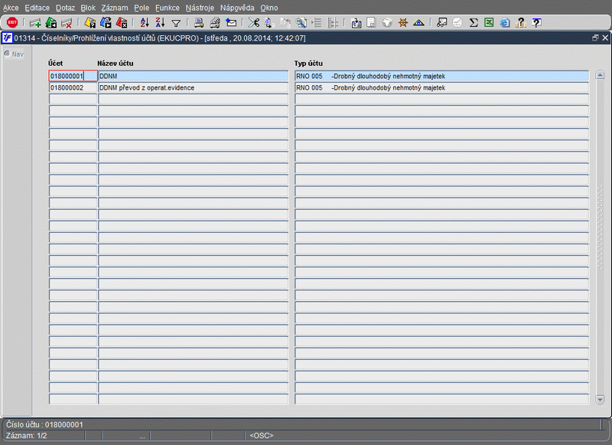Click the chart with glasses icon
The height and width of the screenshot is (445, 612).
(442, 23)
